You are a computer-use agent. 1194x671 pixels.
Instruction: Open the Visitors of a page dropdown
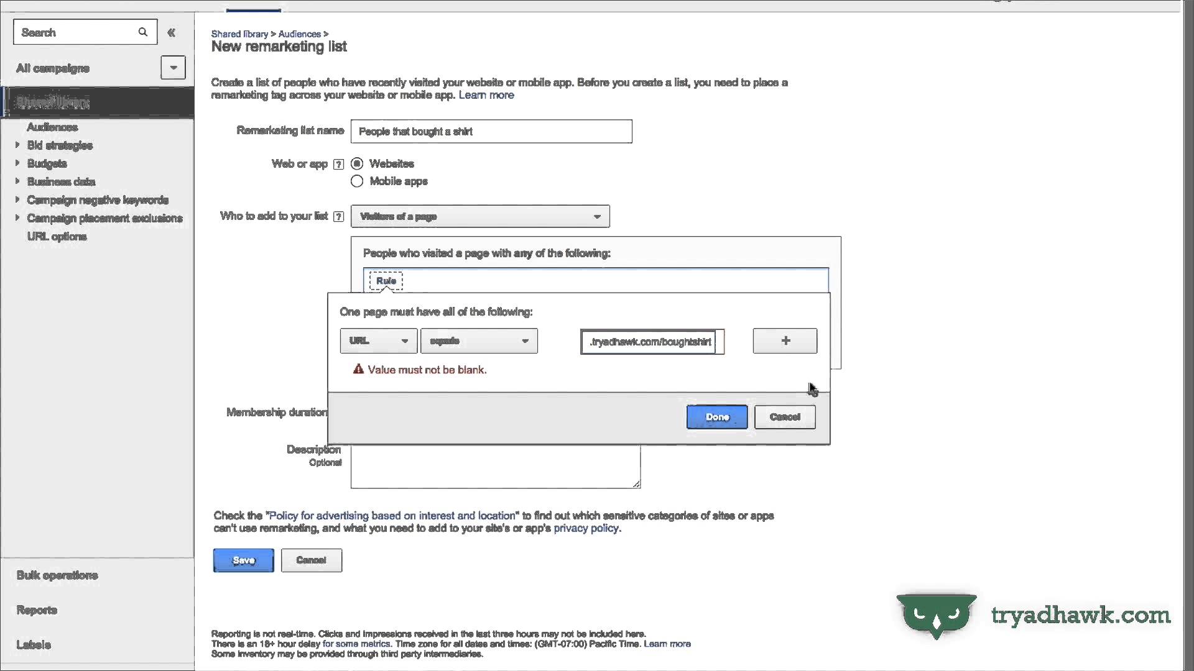point(480,216)
